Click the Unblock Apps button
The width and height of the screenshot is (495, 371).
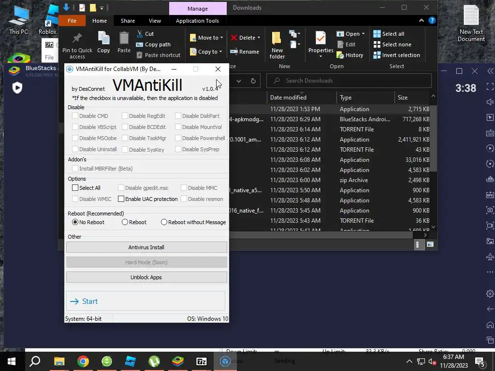coord(146,277)
